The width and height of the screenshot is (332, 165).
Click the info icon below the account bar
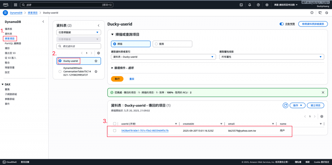pos(312,13)
